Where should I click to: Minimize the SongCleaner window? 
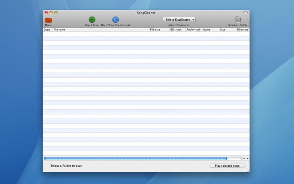pyautogui.click(x=51, y=13)
